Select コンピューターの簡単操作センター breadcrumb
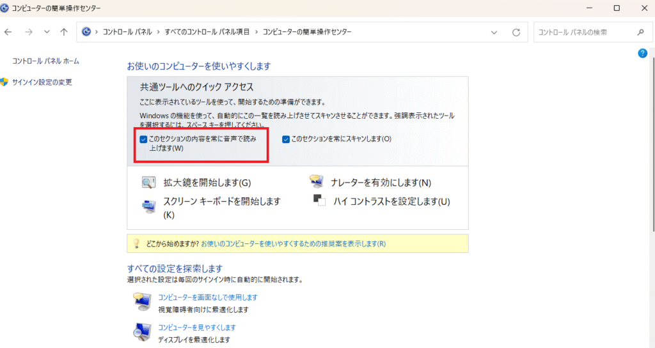This screenshot has height=348, width=655. [307, 32]
